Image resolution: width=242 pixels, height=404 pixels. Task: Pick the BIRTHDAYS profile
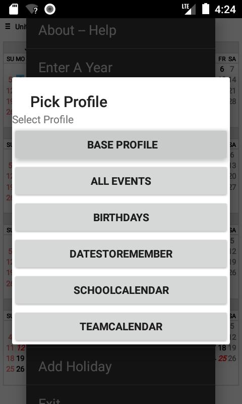coord(121,218)
